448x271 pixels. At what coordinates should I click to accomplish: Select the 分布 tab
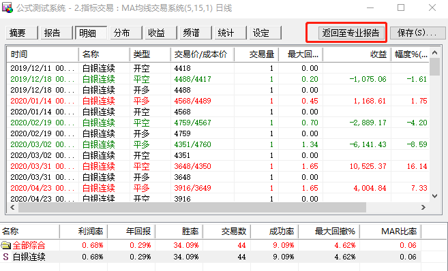click(126, 33)
